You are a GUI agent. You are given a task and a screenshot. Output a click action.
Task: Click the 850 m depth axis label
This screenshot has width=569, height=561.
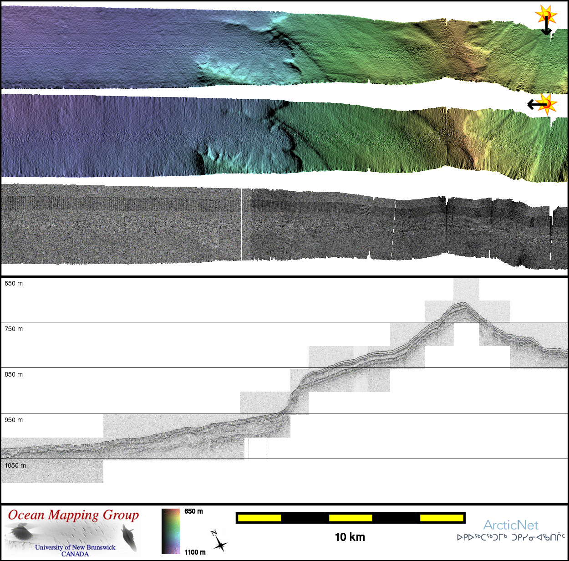click(x=14, y=374)
